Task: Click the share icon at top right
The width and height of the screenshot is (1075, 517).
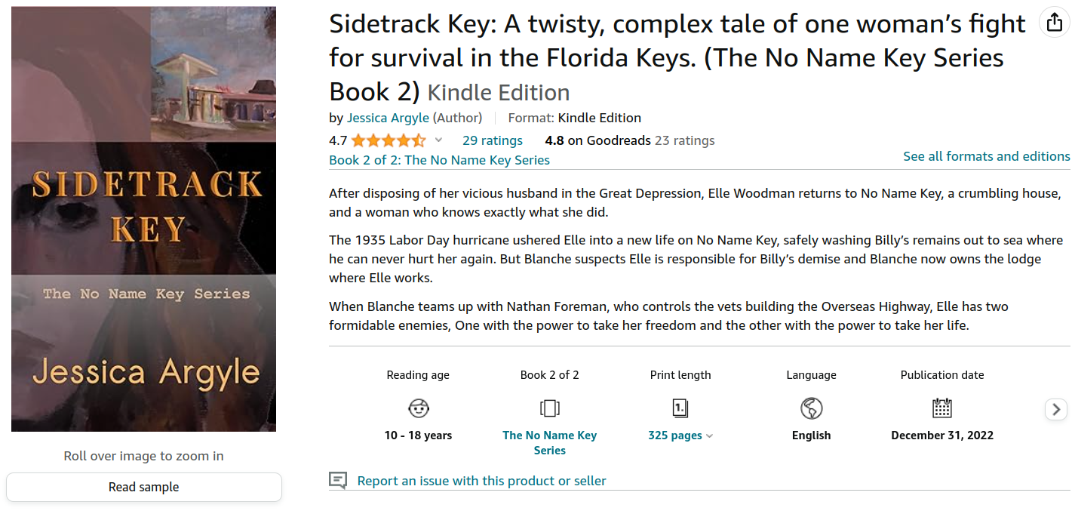Action: [1054, 23]
